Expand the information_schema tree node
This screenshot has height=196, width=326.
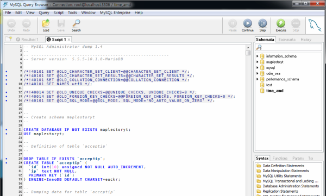(258, 56)
